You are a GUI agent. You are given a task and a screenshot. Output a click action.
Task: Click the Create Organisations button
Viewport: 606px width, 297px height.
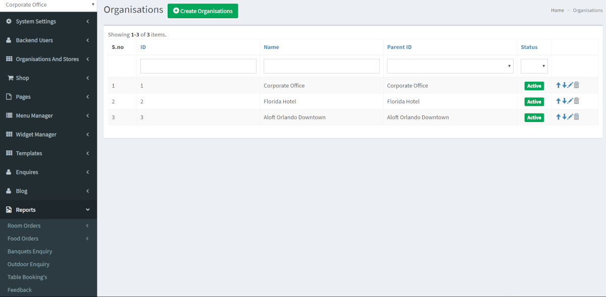click(203, 11)
